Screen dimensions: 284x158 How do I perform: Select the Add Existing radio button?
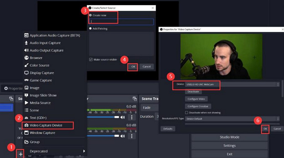tap(91, 28)
